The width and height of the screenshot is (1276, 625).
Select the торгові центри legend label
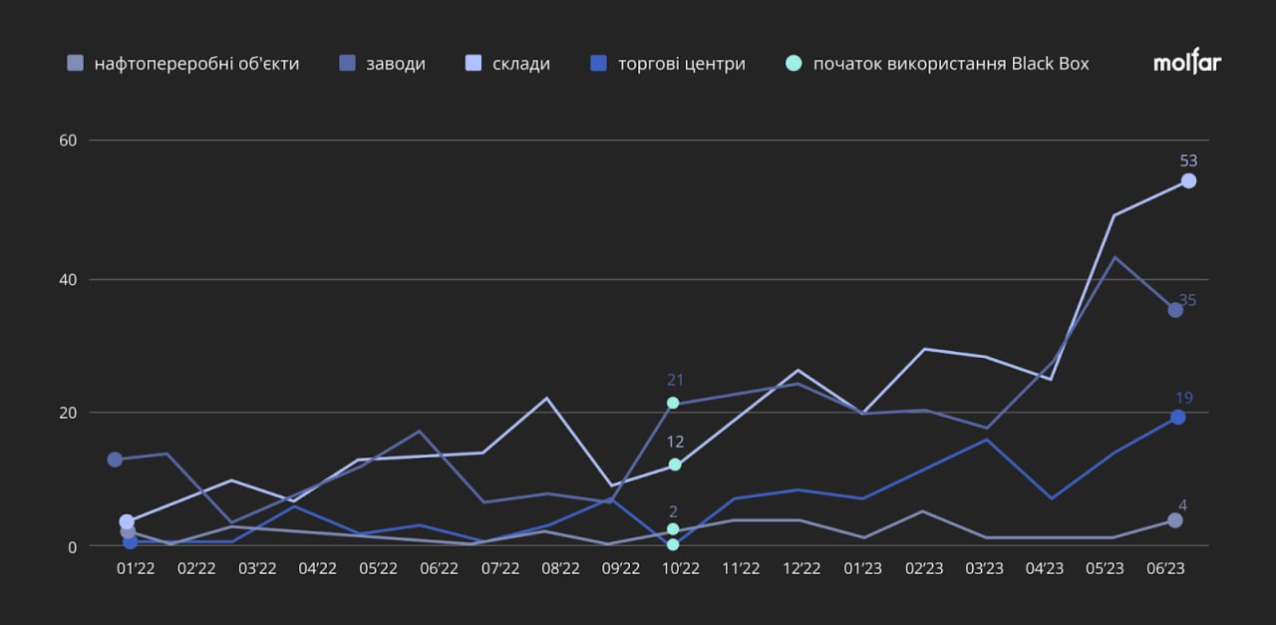(681, 64)
